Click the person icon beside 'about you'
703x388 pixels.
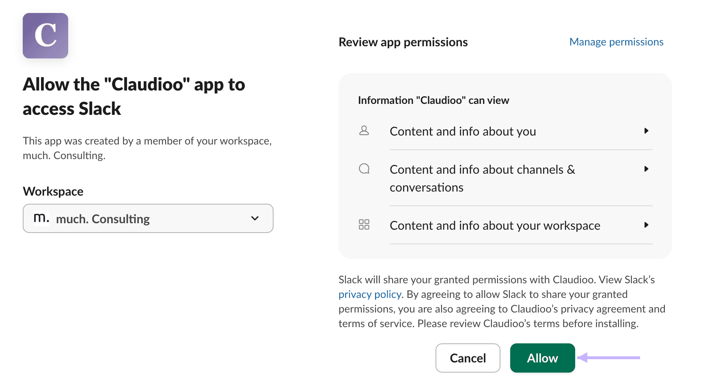click(x=364, y=131)
